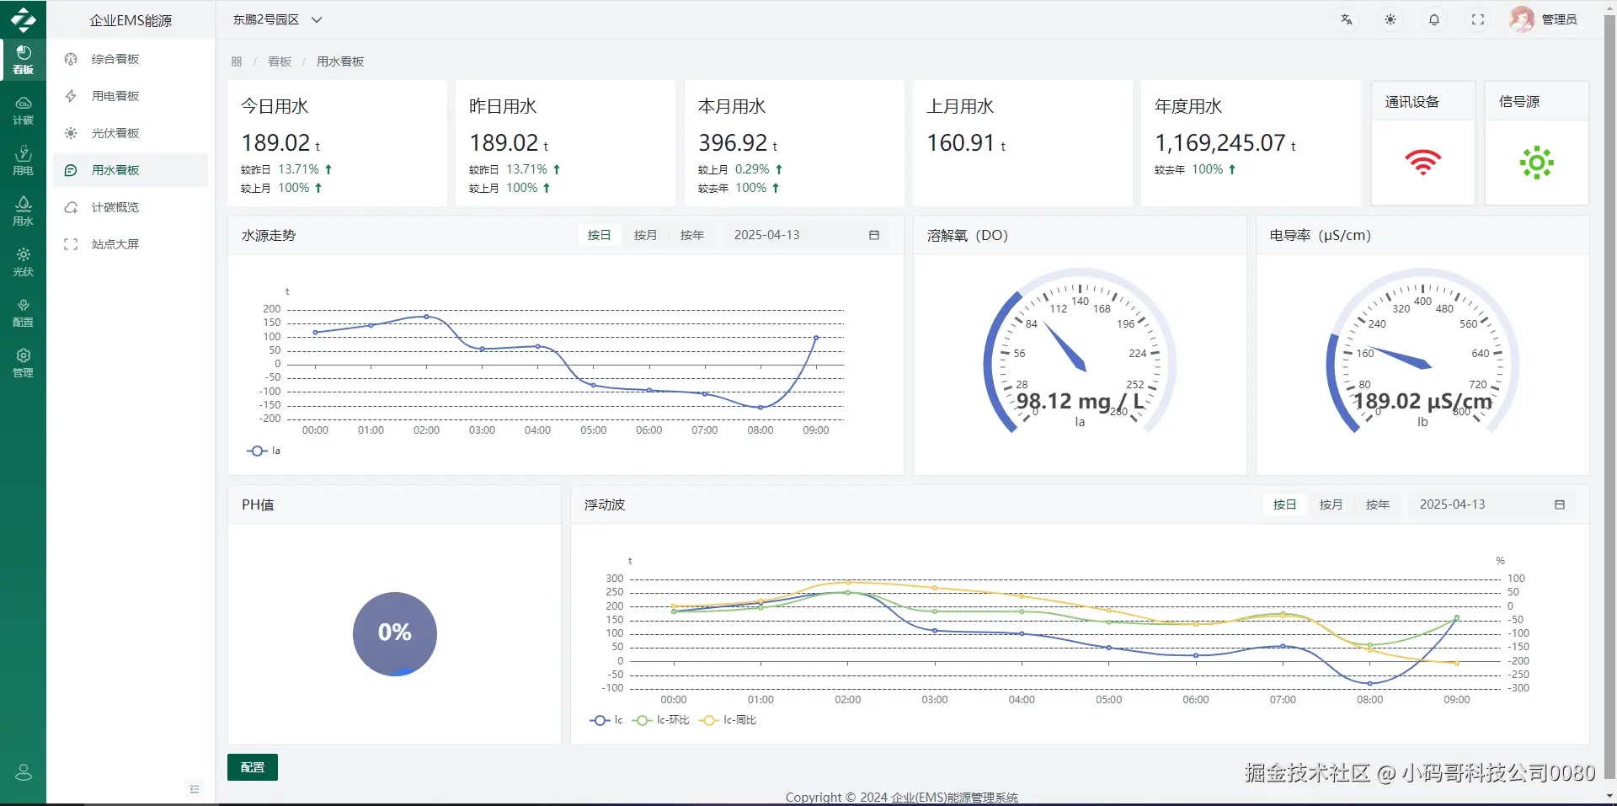1617x806 pixels.
Task: Collapse the side menu with the fold icon
Action: point(195,789)
